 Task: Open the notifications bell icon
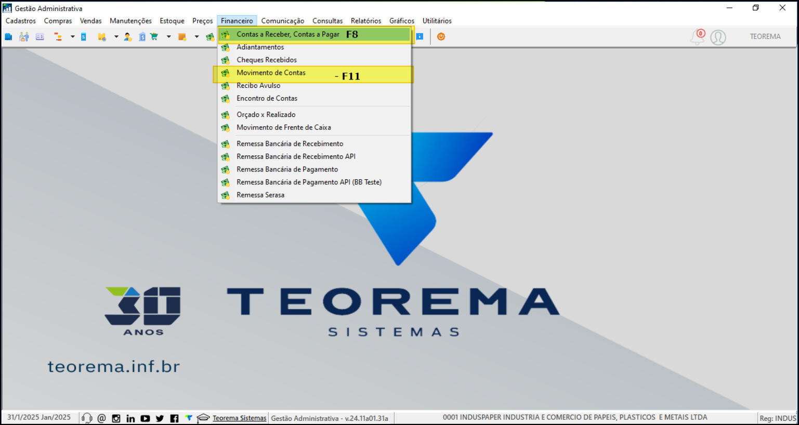pos(697,37)
